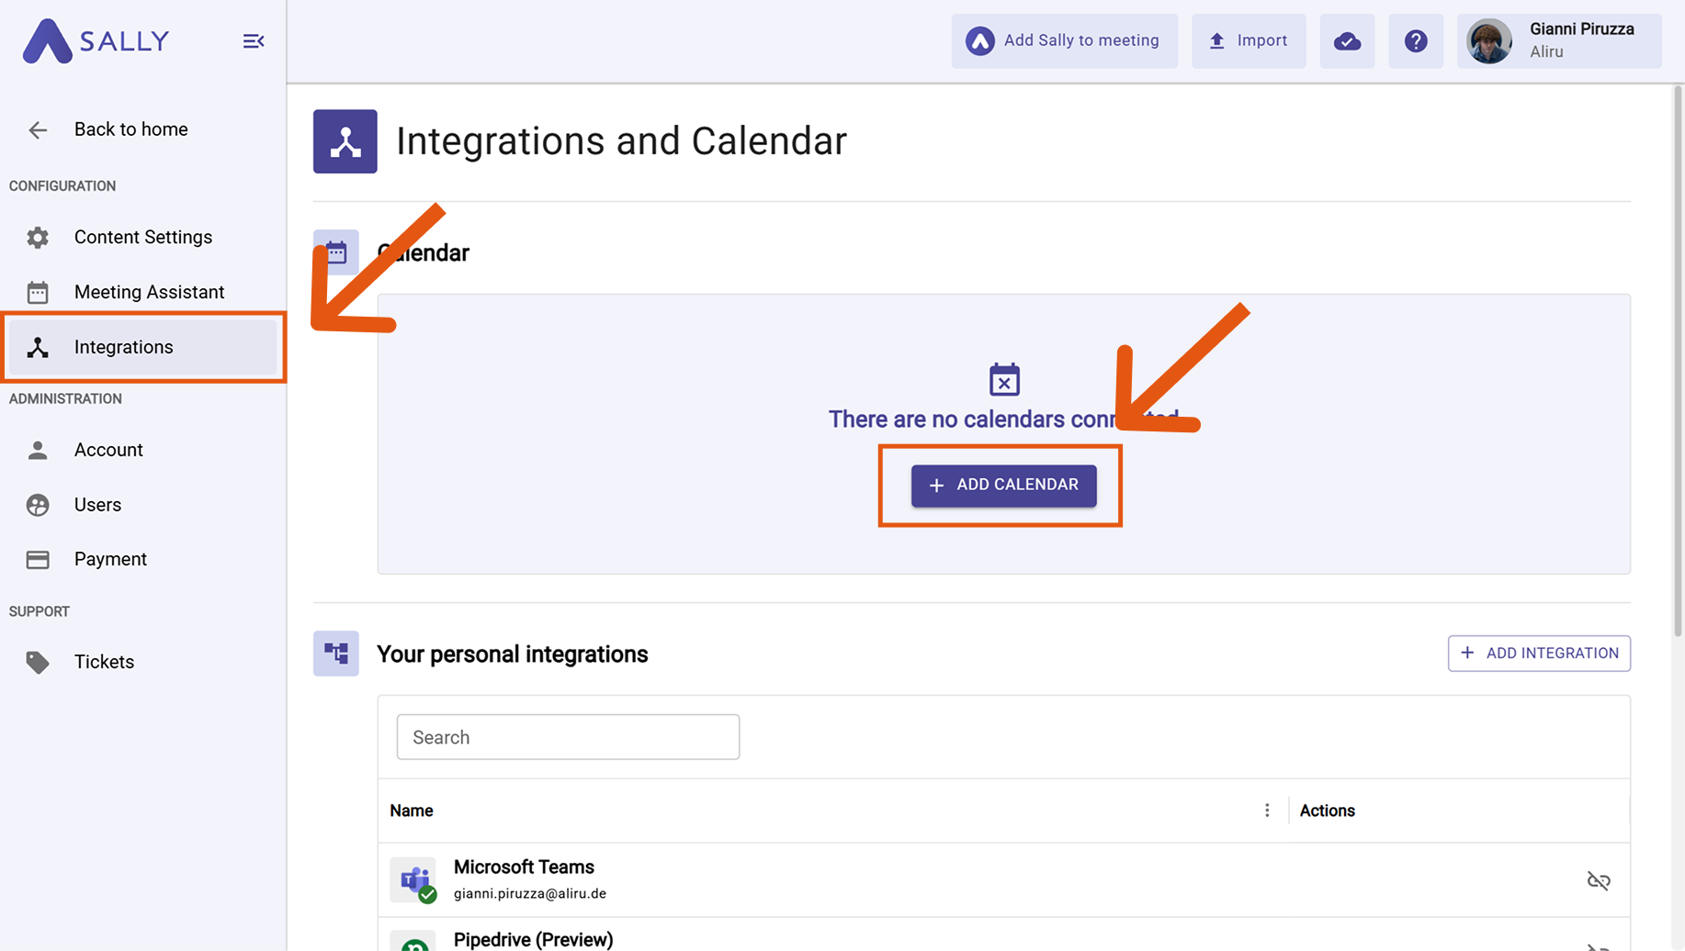
Task: Click Microsoft Teams row name
Action: click(x=524, y=867)
